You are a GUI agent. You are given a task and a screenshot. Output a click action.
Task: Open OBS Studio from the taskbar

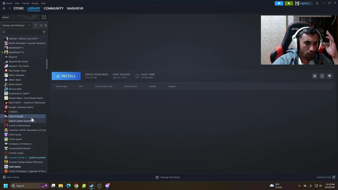tap(99, 186)
